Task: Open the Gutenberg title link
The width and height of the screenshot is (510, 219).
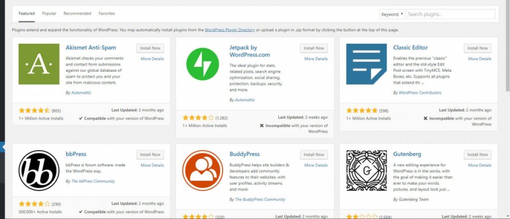Action: pyautogui.click(x=407, y=154)
